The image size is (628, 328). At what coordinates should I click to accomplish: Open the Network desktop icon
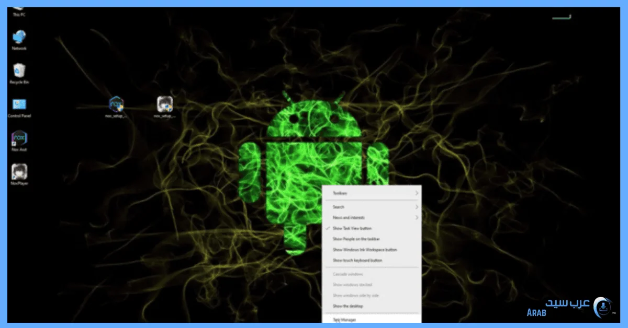pos(19,38)
